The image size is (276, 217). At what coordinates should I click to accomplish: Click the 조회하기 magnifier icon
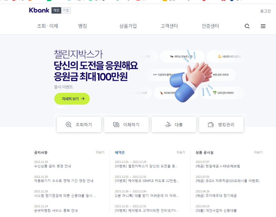coord(68,124)
